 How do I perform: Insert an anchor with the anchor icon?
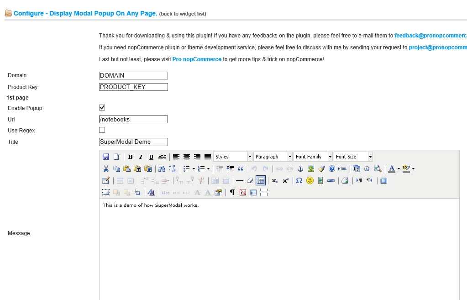[300, 168]
